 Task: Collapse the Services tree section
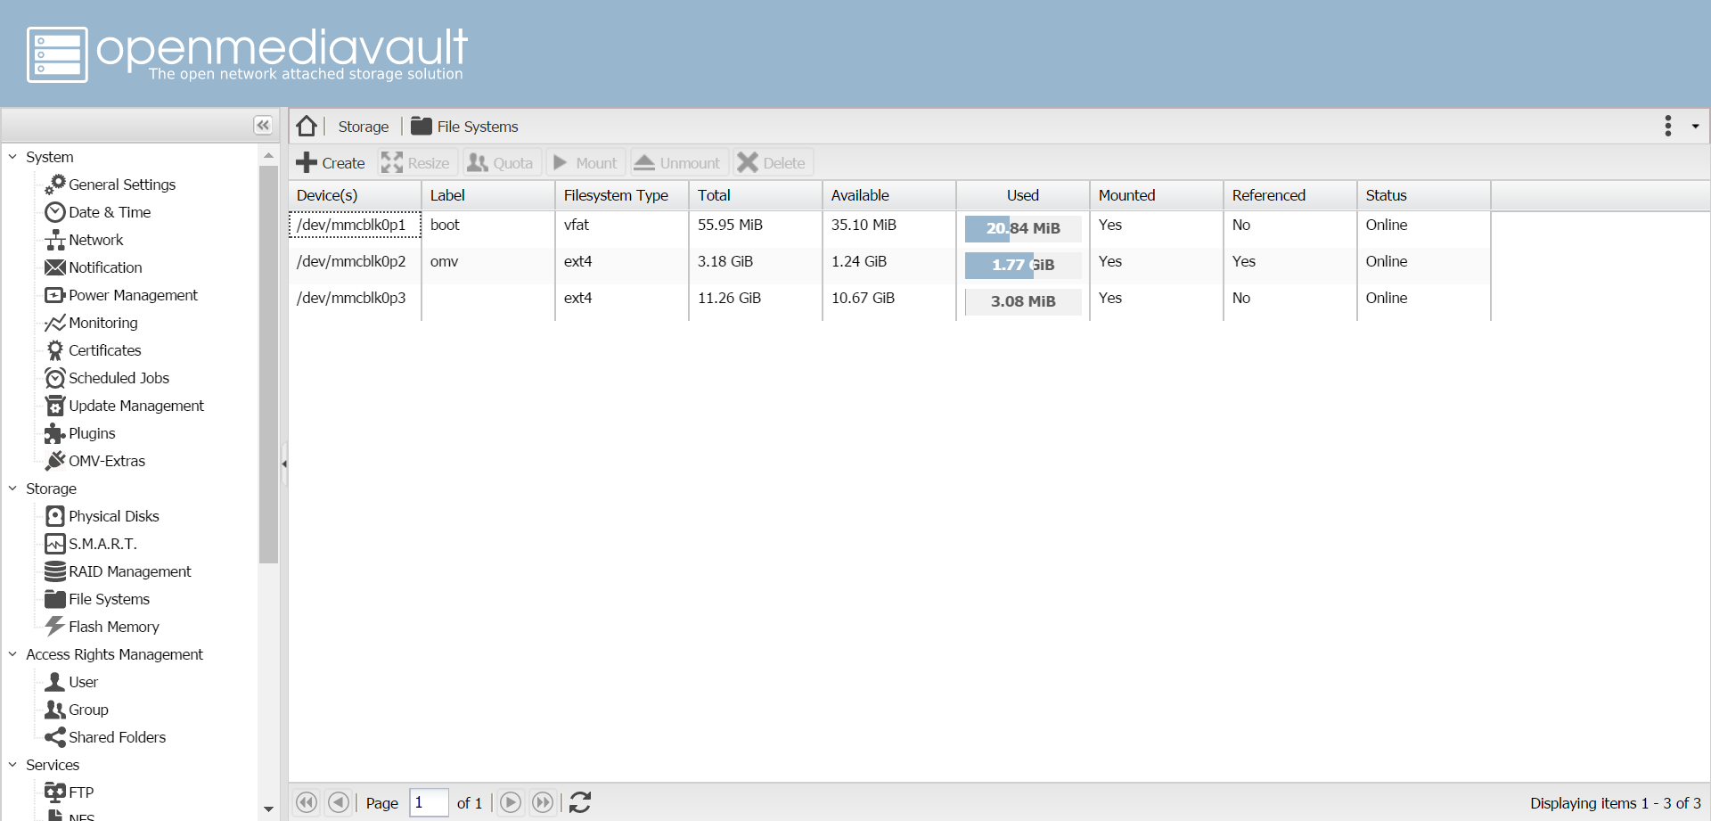pos(12,765)
